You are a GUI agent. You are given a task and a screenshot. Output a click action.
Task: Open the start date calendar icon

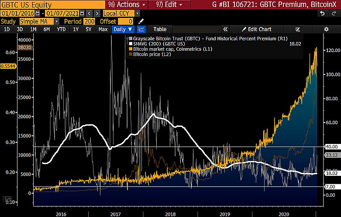38,14
